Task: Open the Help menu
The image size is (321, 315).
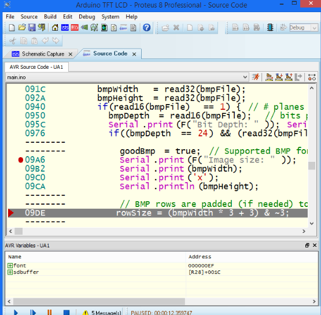Action: tap(131, 17)
